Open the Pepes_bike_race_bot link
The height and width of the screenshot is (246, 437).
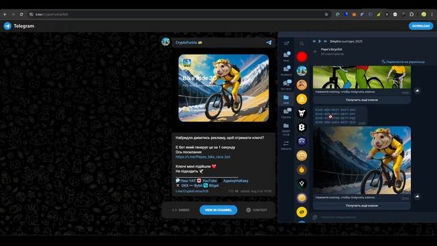click(x=203, y=156)
